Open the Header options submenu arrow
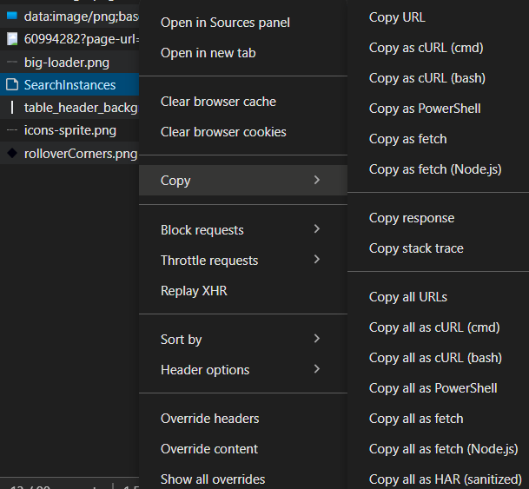Image resolution: width=529 pixels, height=489 pixels. [x=317, y=369]
